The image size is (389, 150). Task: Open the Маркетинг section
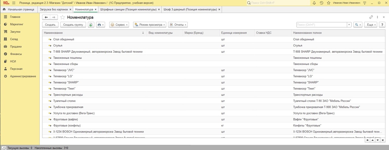(x=20, y=24)
